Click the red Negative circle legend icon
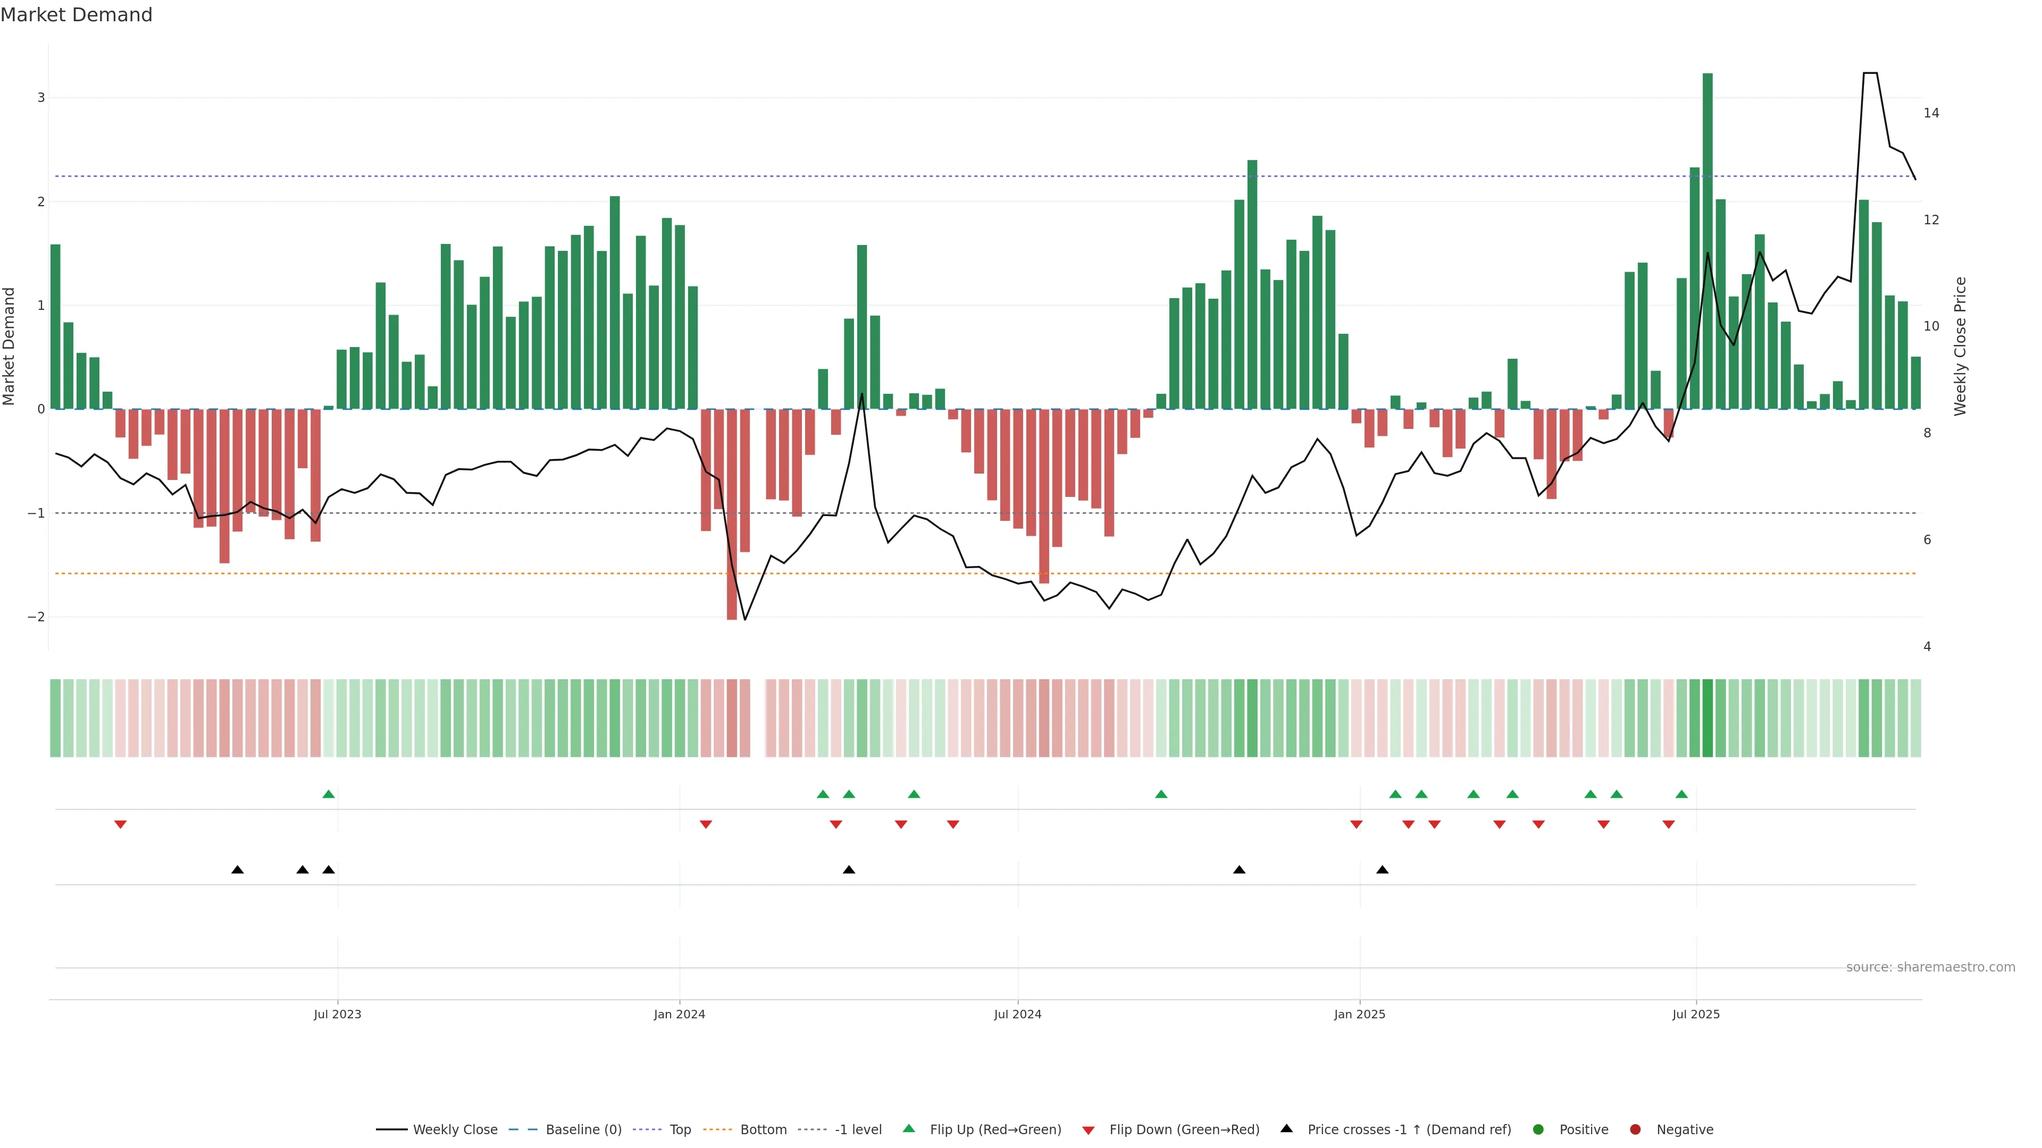This screenshot has width=2042, height=1148. pyautogui.click(x=1635, y=1130)
